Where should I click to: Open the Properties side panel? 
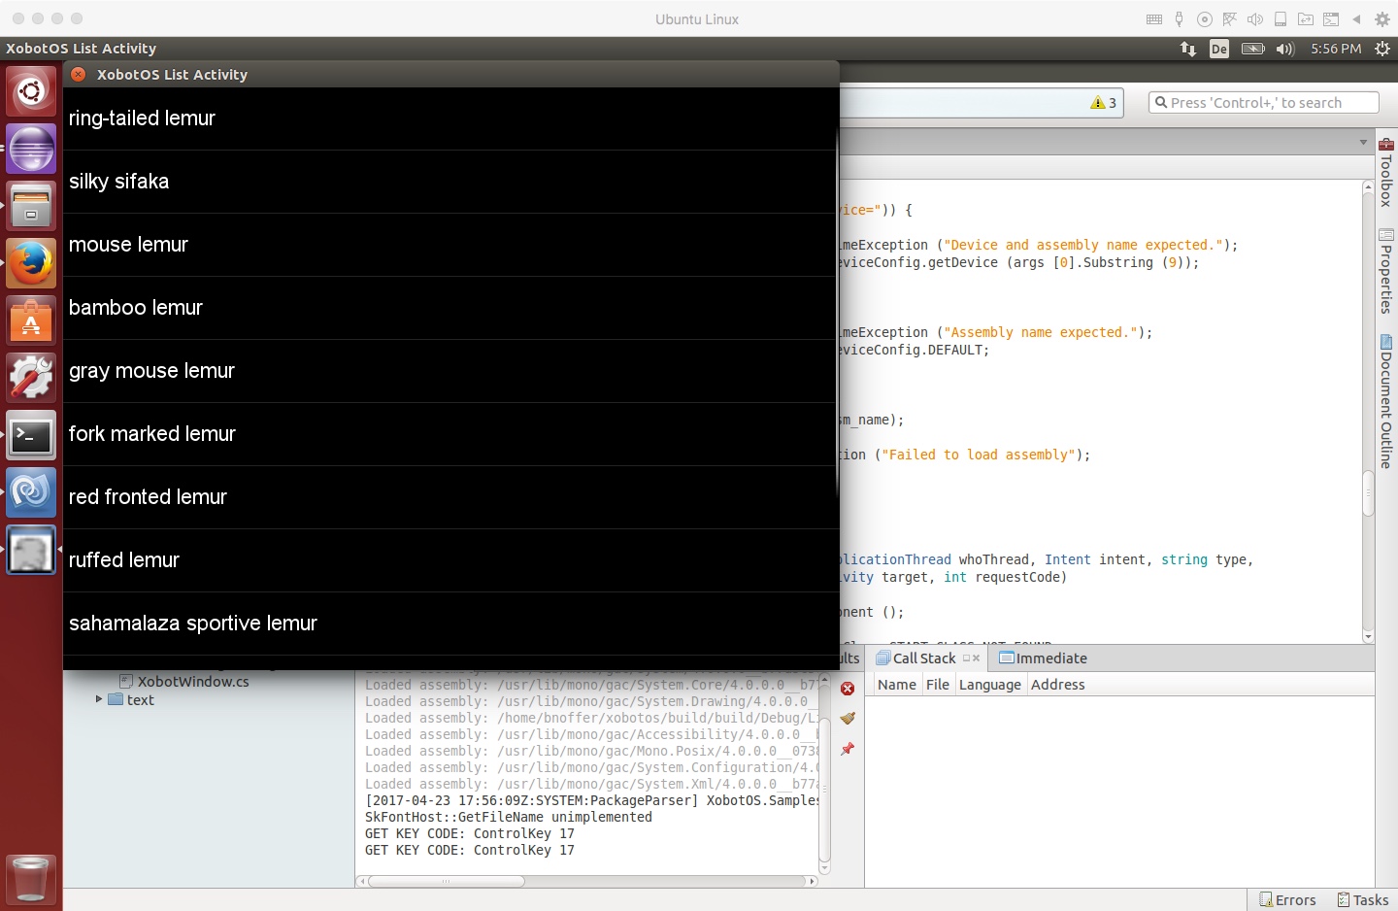point(1386,271)
